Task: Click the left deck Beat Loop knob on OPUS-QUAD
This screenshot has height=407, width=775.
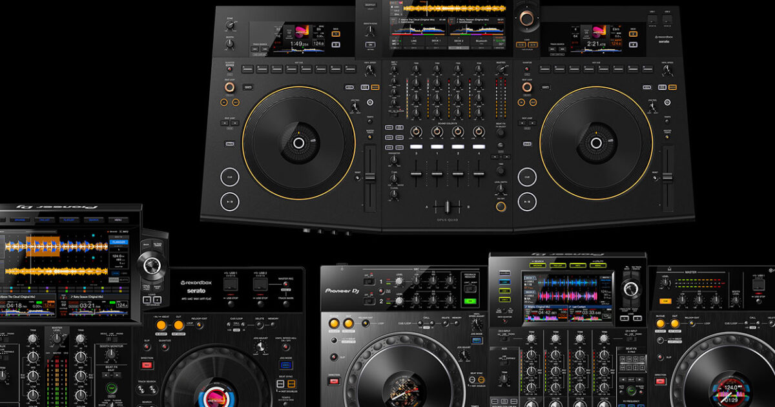Action: coord(229,87)
